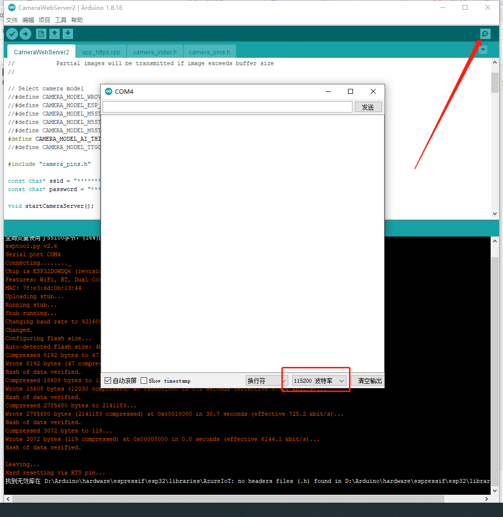Open the Serial Monitor via the magnifier icon
This screenshot has width=503, height=517.
pos(485,34)
